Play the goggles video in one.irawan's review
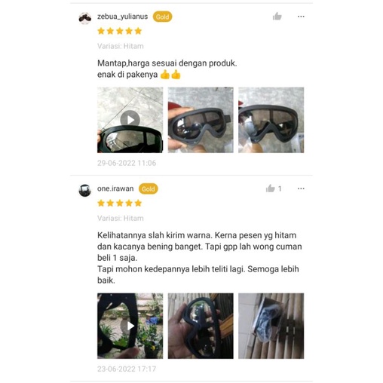This screenshot has width=383, height=383. [130, 326]
